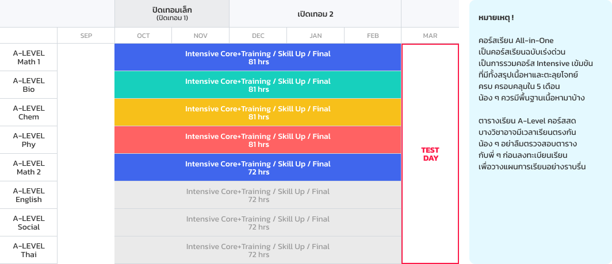Select the DEC month column header
The height and width of the screenshot is (264, 612).
click(x=258, y=36)
